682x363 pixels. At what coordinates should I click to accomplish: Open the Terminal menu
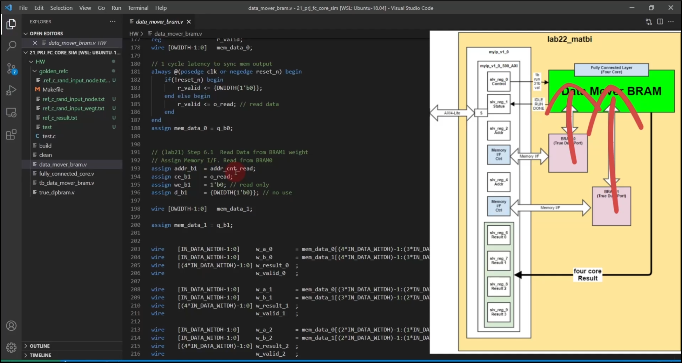[138, 8]
